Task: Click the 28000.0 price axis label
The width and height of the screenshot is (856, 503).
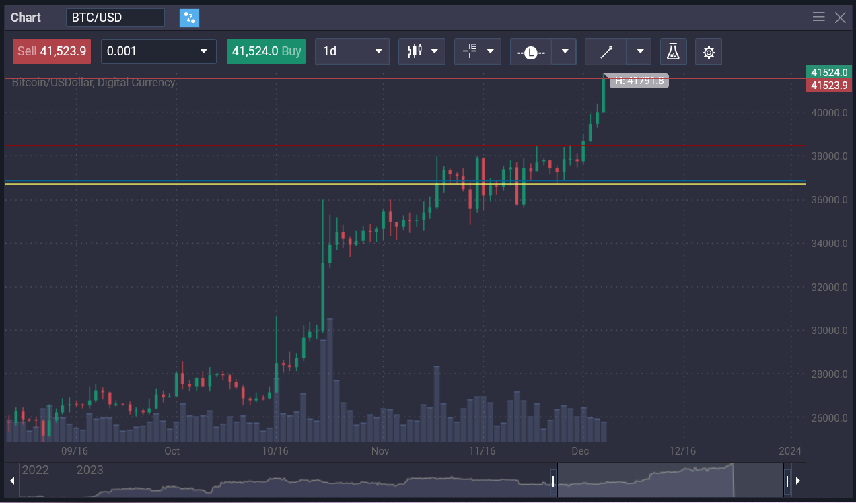Action: 829,374
